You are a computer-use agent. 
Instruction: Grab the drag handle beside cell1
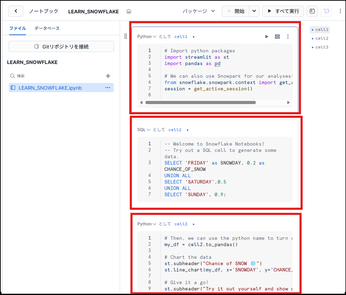pyautogui.click(x=126, y=36)
